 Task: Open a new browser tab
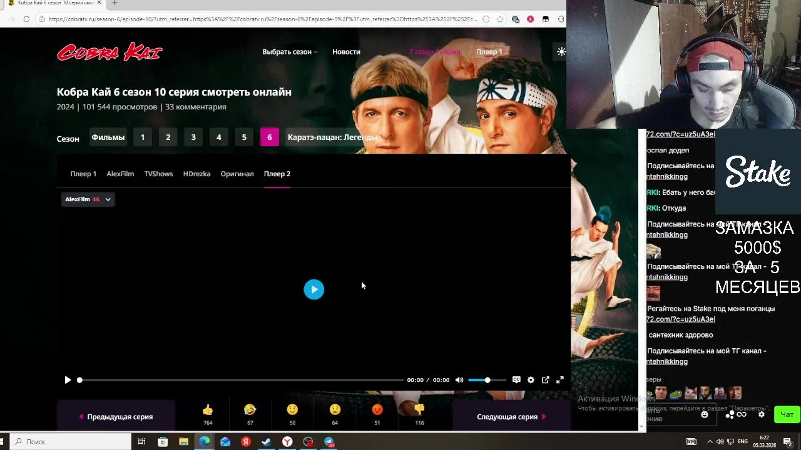click(114, 3)
